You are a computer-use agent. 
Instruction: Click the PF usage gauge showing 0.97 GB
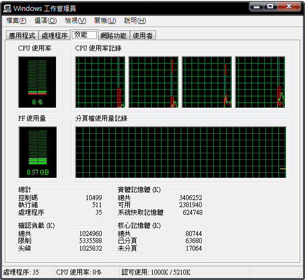coord(38,152)
